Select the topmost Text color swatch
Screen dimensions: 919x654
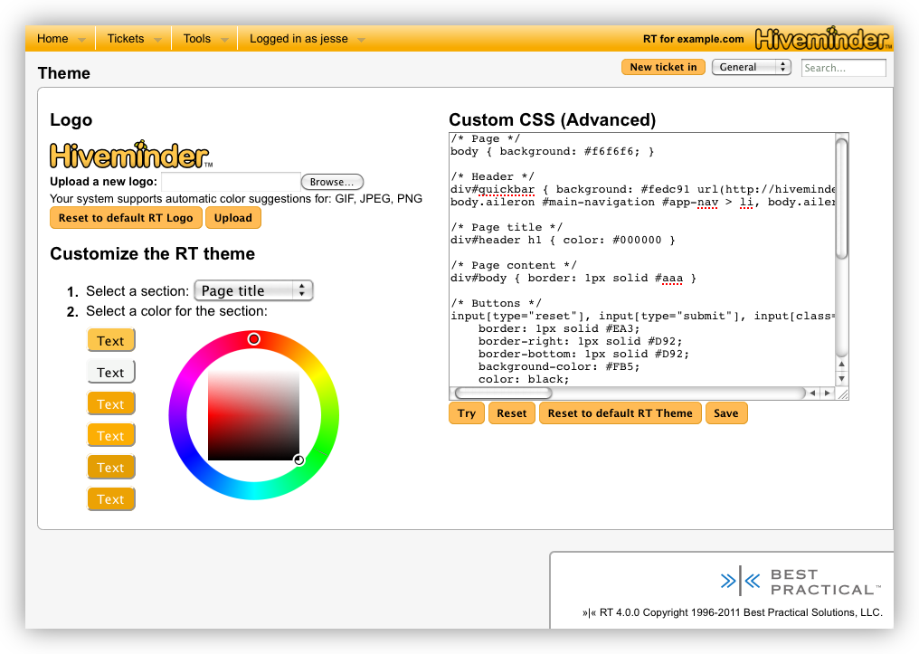pos(110,340)
